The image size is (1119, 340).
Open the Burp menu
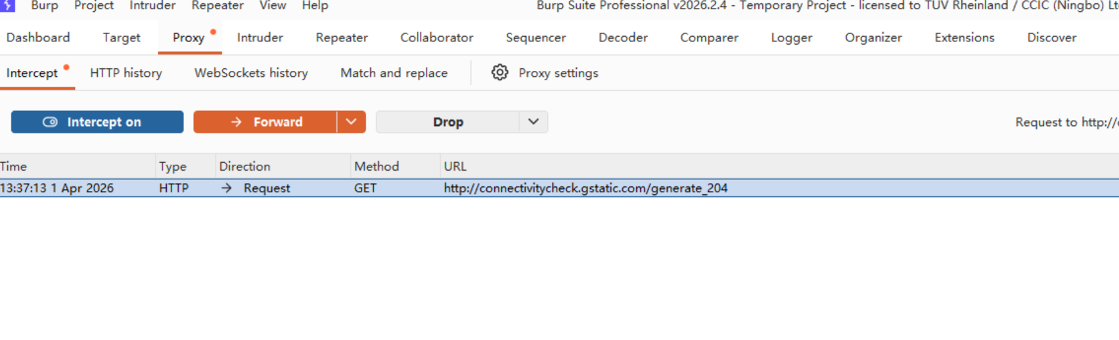click(45, 5)
